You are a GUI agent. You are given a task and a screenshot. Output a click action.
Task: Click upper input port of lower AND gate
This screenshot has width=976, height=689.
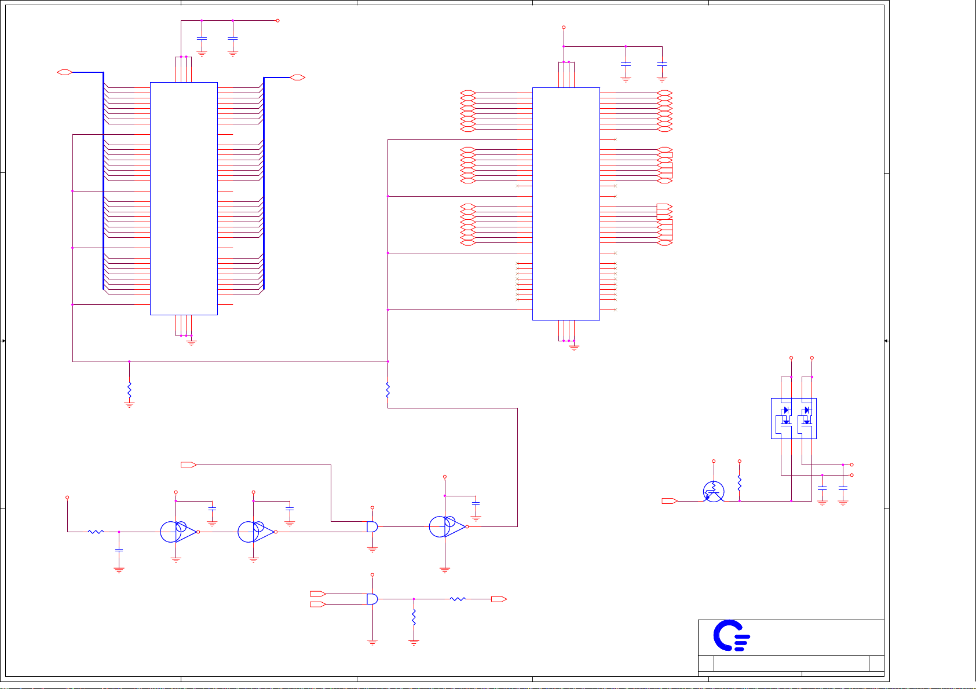point(318,594)
